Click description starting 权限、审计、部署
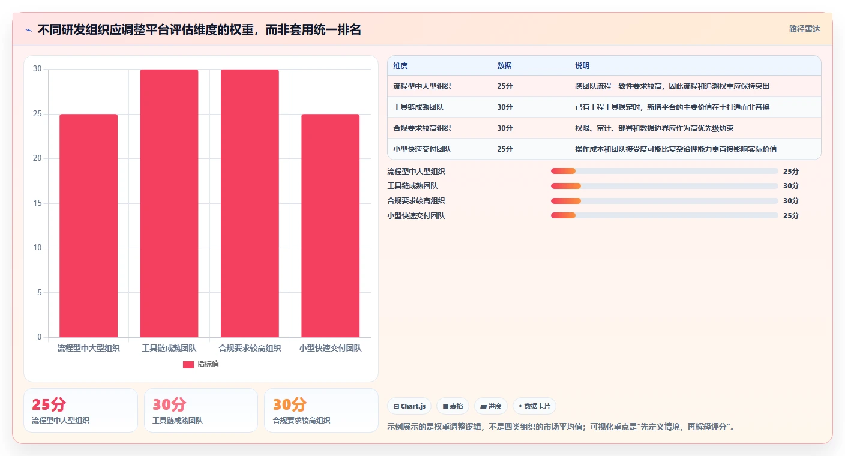The image size is (845, 456). [654, 128]
